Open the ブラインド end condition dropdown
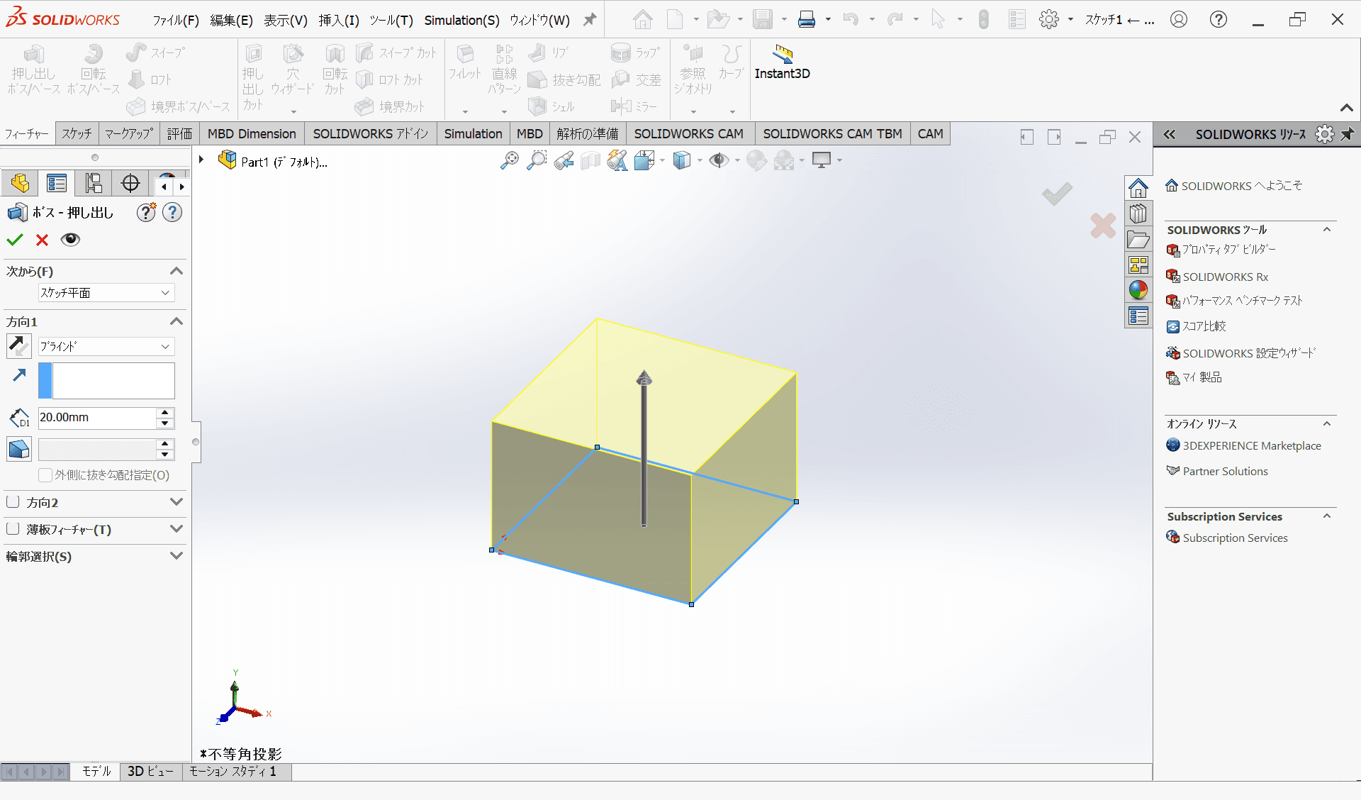 coord(106,346)
